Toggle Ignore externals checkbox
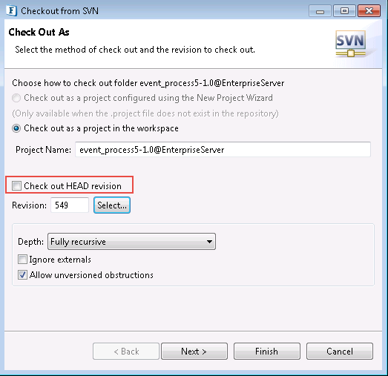 coord(22,260)
